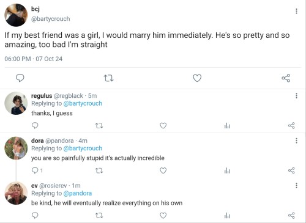Image resolution: width=306 pixels, height=223 pixels.
Task: Like regulus's reply 'thanks, I guess'
Action: click(163, 126)
